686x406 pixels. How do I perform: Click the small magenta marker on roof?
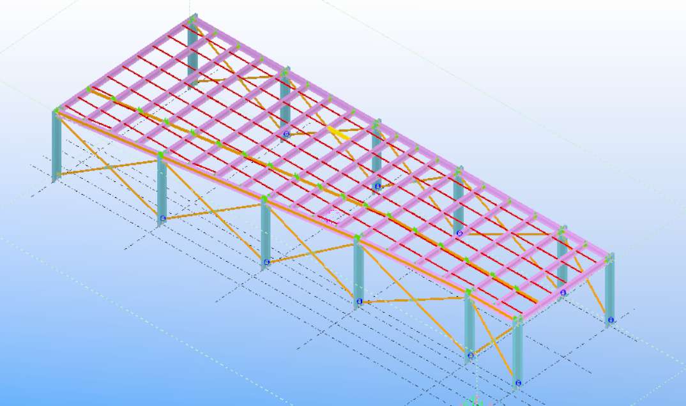click(328, 219)
